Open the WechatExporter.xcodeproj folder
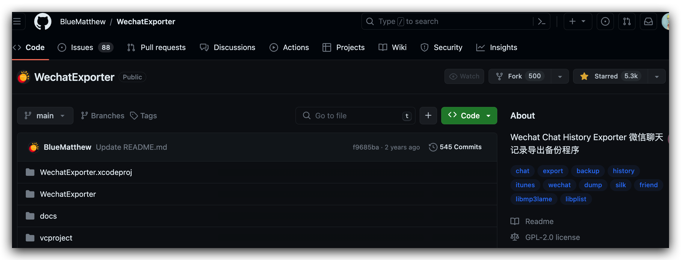The height and width of the screenshot is (260, 681). 86,172
